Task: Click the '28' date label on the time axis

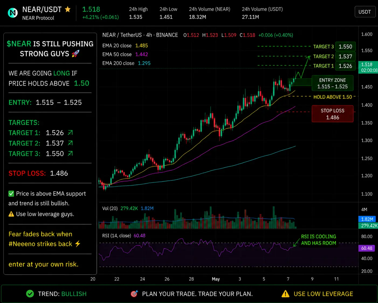Action: 191,279
